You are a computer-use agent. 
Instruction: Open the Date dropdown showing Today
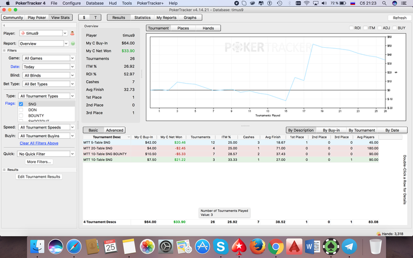click(x=49, y=67)
